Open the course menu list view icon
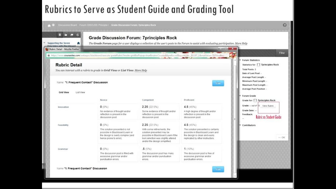This screenshot has height=189, width=336. pyautogui.click(x=60, y=35)
